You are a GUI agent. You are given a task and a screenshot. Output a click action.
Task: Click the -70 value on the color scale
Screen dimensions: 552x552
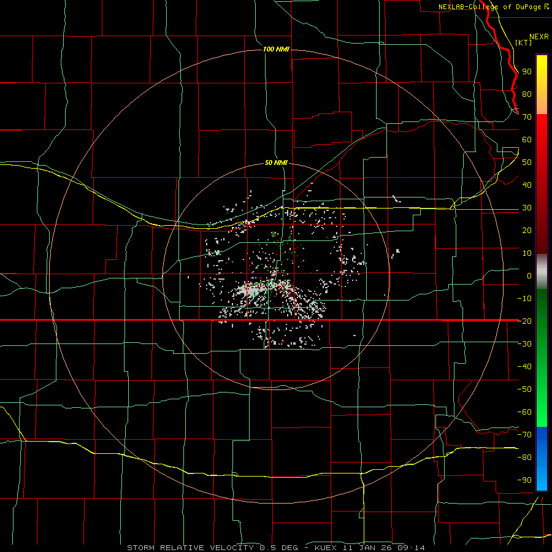524,434
